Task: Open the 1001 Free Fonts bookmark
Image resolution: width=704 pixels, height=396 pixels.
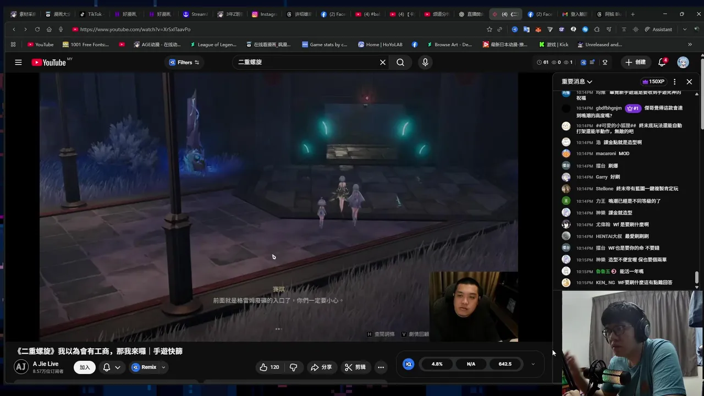Action: point(86,45)
